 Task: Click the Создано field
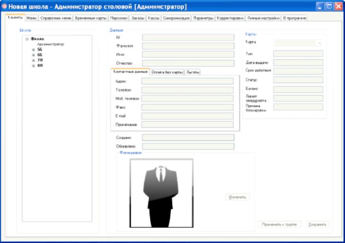(x=188, y=137)
